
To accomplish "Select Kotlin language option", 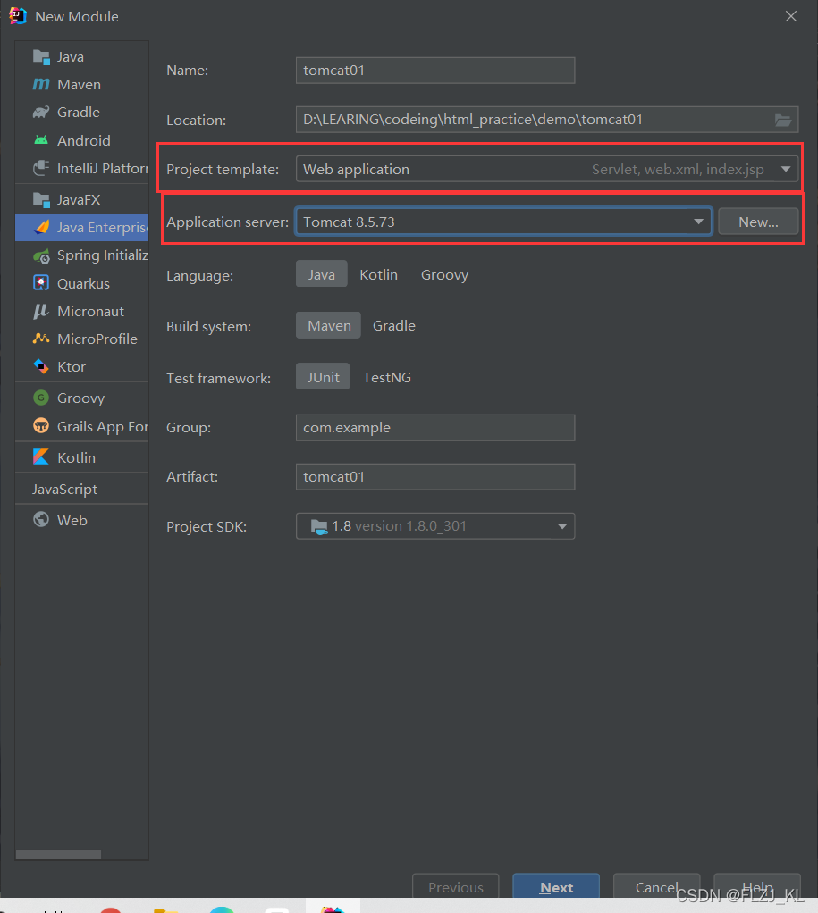I will pos(379,274).
